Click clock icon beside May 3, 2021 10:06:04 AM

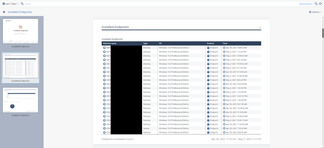(224, 116)
